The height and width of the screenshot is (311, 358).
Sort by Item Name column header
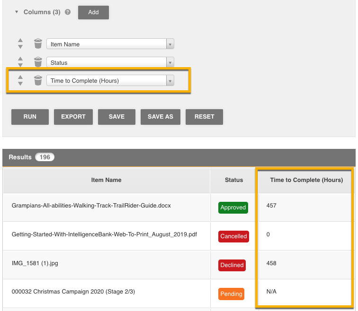[x=106, y=180]
